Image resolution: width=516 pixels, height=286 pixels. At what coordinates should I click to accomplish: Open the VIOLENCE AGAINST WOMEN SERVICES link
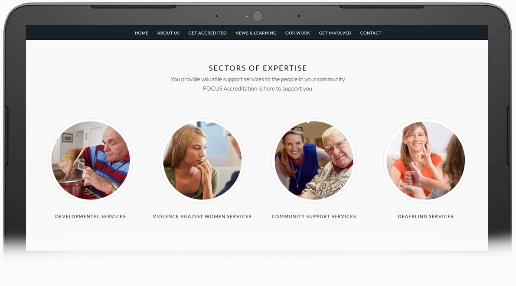click(x=202, y=216)
